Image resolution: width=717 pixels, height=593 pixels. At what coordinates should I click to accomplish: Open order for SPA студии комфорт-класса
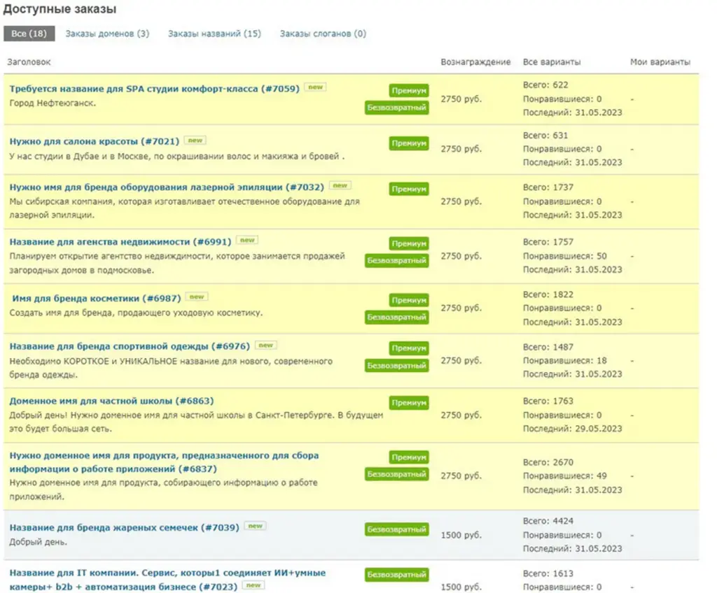tap(155, 89)
